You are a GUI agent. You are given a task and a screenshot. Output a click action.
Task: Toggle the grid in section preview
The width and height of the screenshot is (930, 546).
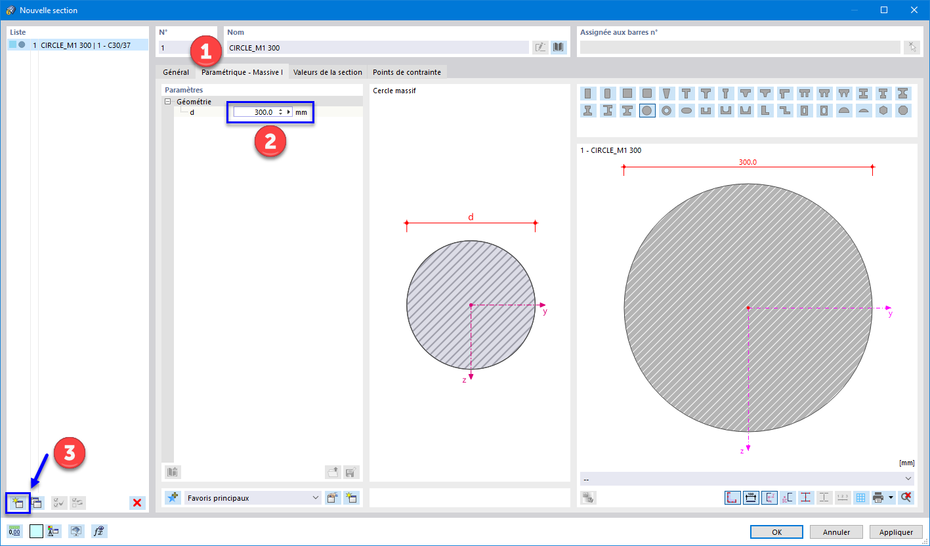(x=861, y=497)
